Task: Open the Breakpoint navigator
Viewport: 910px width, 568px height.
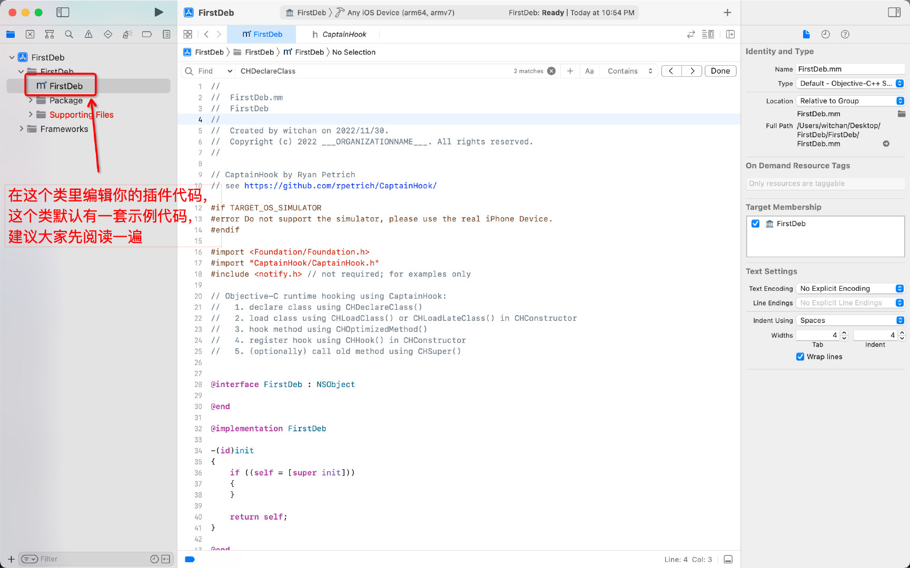Action: 147,34
